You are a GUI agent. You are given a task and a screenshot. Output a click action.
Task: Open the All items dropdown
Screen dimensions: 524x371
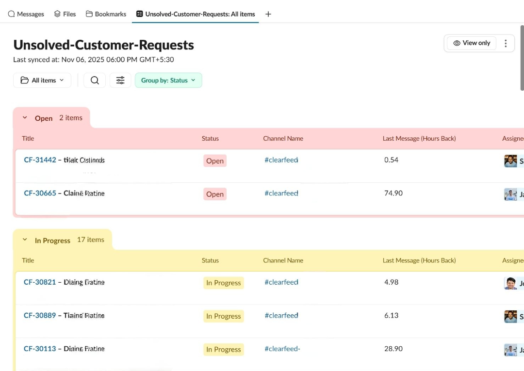[42, 80]
